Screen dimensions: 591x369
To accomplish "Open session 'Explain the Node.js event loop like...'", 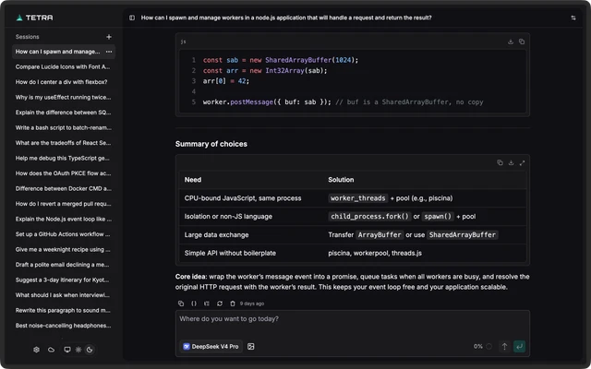I will coord(64,220).
